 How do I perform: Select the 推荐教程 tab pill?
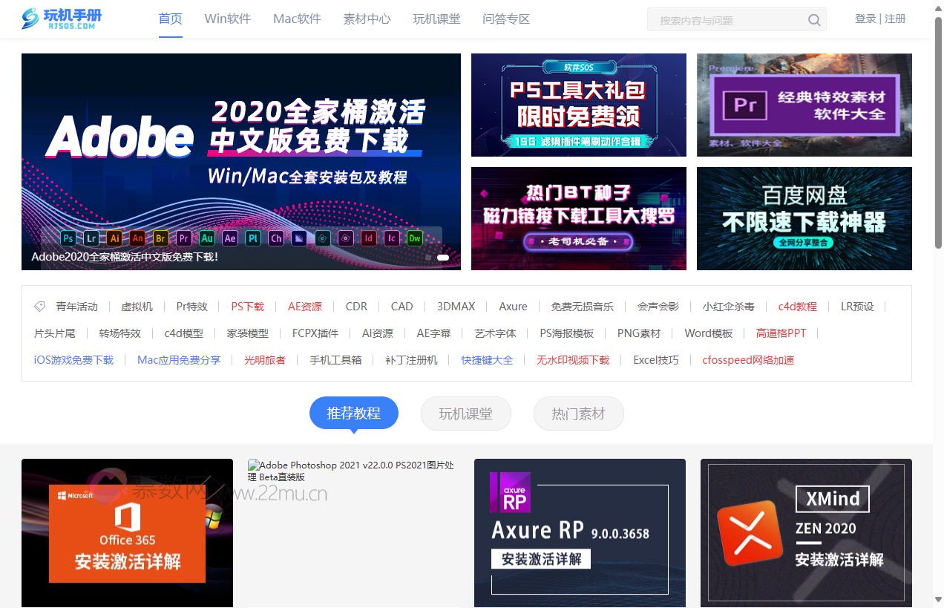353,413
